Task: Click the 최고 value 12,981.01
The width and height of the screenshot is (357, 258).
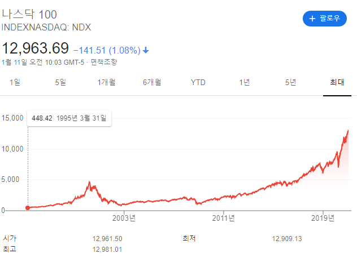Action: 107,250
